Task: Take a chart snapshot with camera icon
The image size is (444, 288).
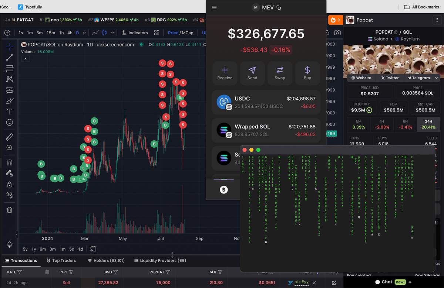Action: (x=337, y=33)
